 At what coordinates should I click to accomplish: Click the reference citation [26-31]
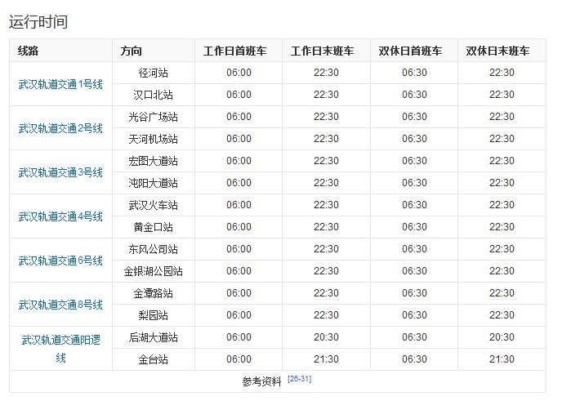point(299,379)
